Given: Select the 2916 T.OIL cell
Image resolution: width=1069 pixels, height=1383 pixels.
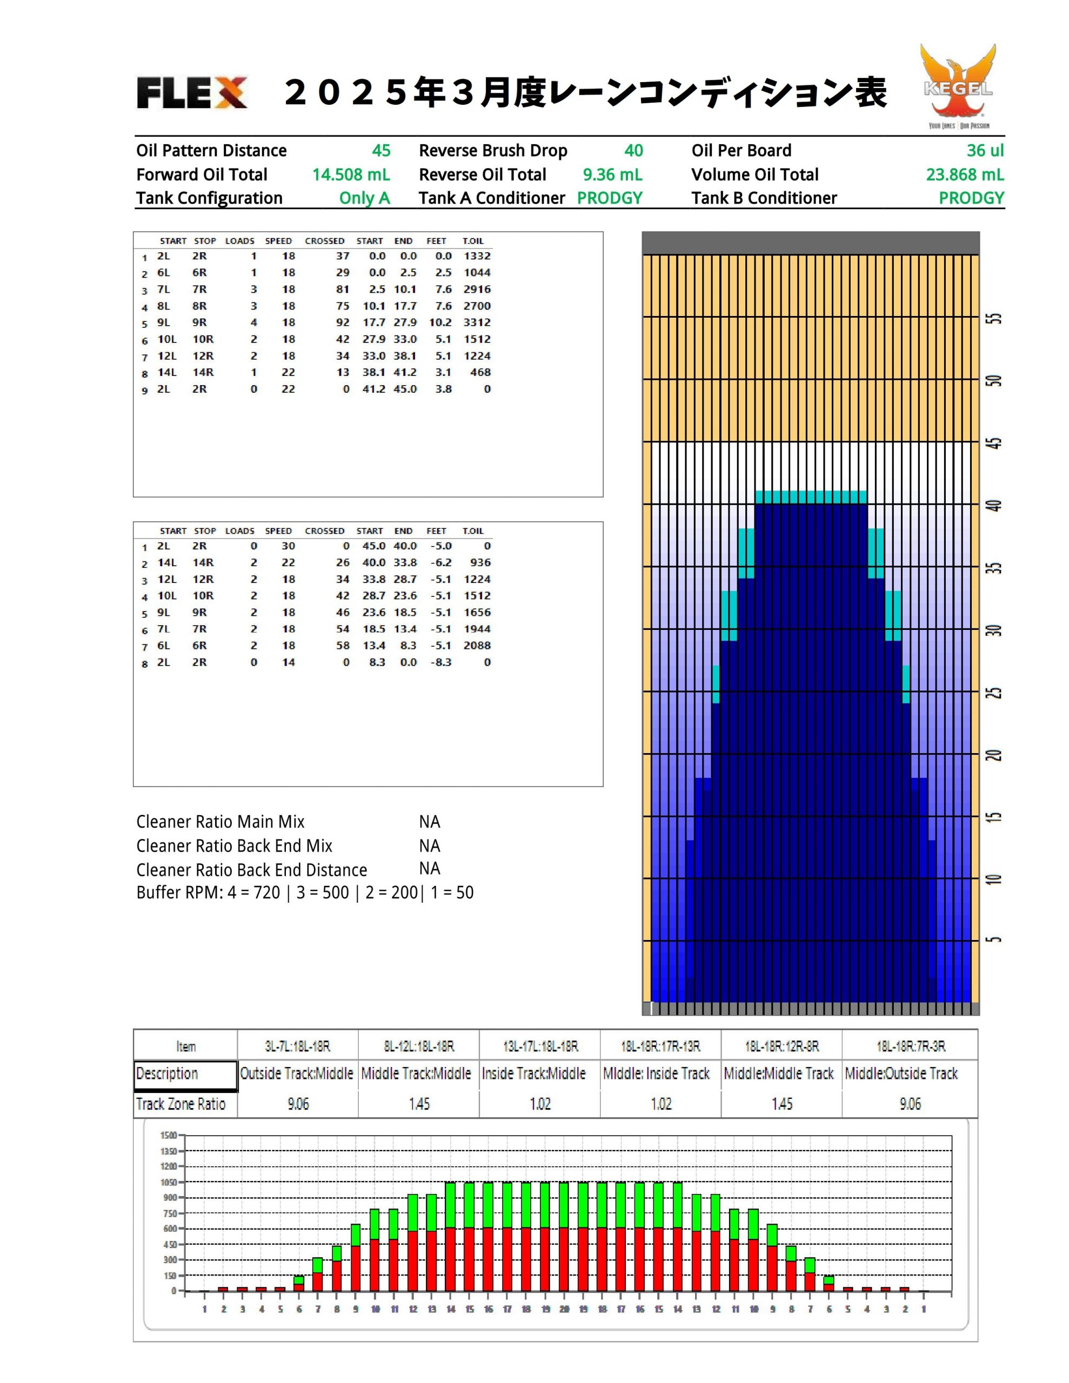Looking at the screenshot, I should click(x=477, y=290).
